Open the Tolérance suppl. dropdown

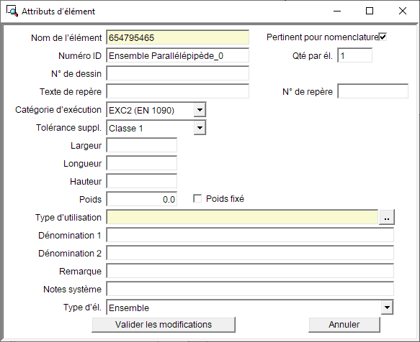(200, 128)
